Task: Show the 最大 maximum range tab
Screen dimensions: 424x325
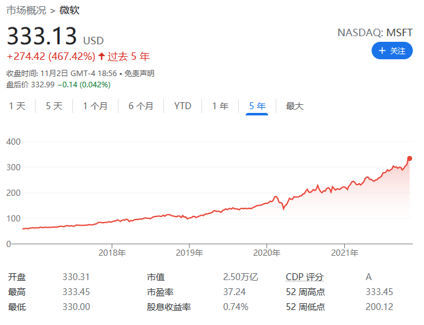Action: pos(295,106)
